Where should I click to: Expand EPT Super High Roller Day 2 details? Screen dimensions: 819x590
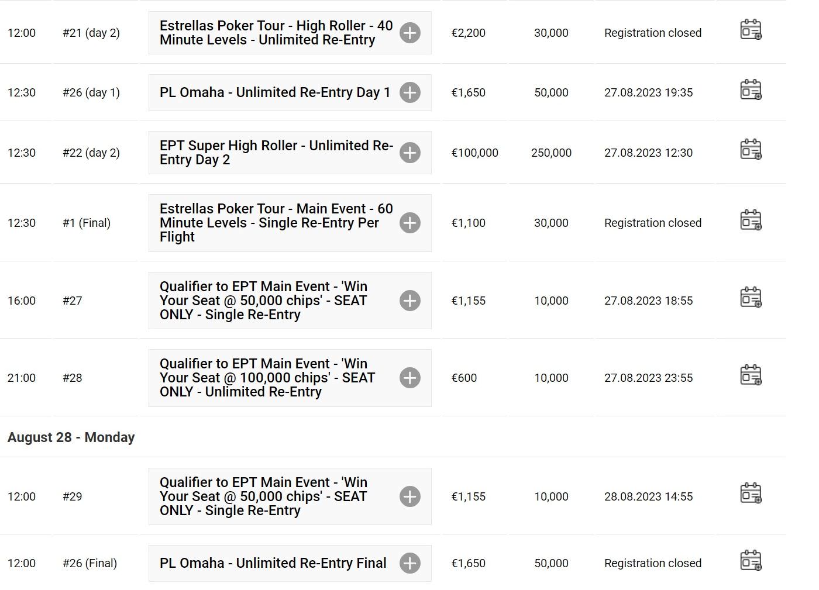[x=410, y=153]
